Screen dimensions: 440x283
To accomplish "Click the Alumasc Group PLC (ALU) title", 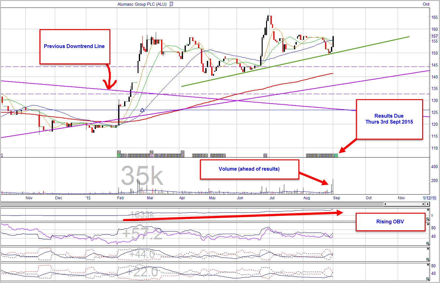I will pos(142,4).
